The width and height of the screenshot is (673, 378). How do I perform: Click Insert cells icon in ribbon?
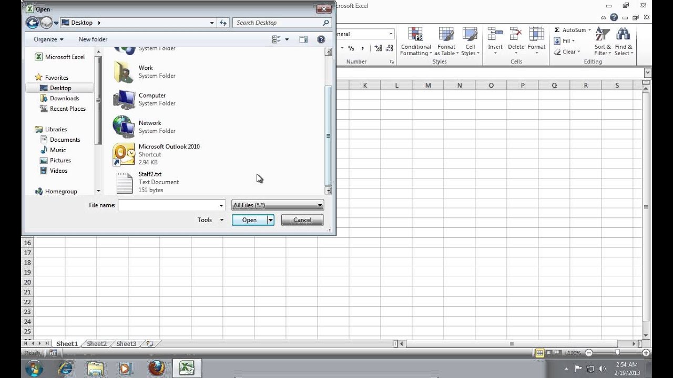pyautogui.click(x=495, y=35)
